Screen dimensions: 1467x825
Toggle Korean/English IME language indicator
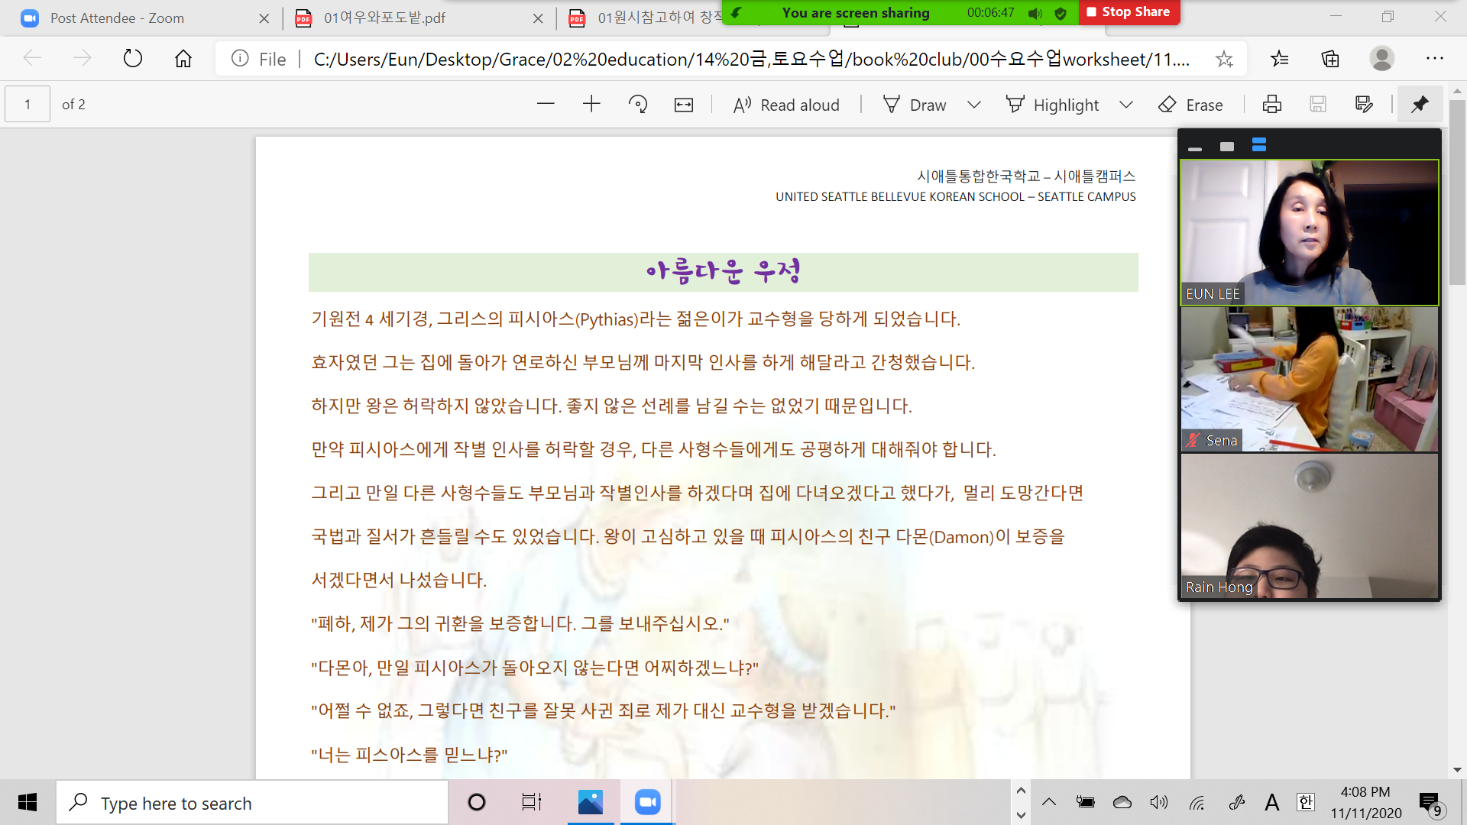click(x=1306, y=802)
